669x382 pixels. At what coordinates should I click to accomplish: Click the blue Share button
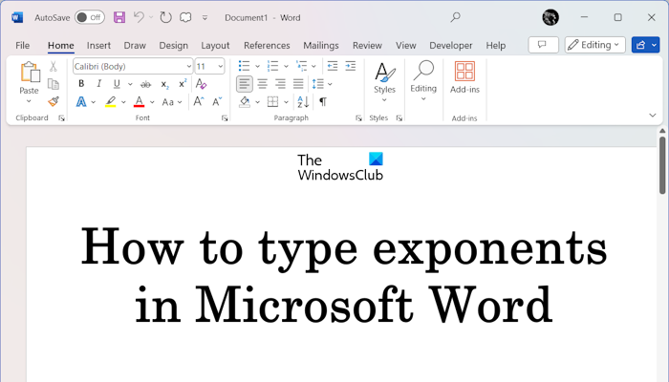(645, 45)
